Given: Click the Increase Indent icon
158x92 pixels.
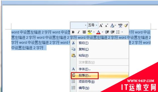Looking at the screenshot, I should pyautogui.click(x=112, y=32).
